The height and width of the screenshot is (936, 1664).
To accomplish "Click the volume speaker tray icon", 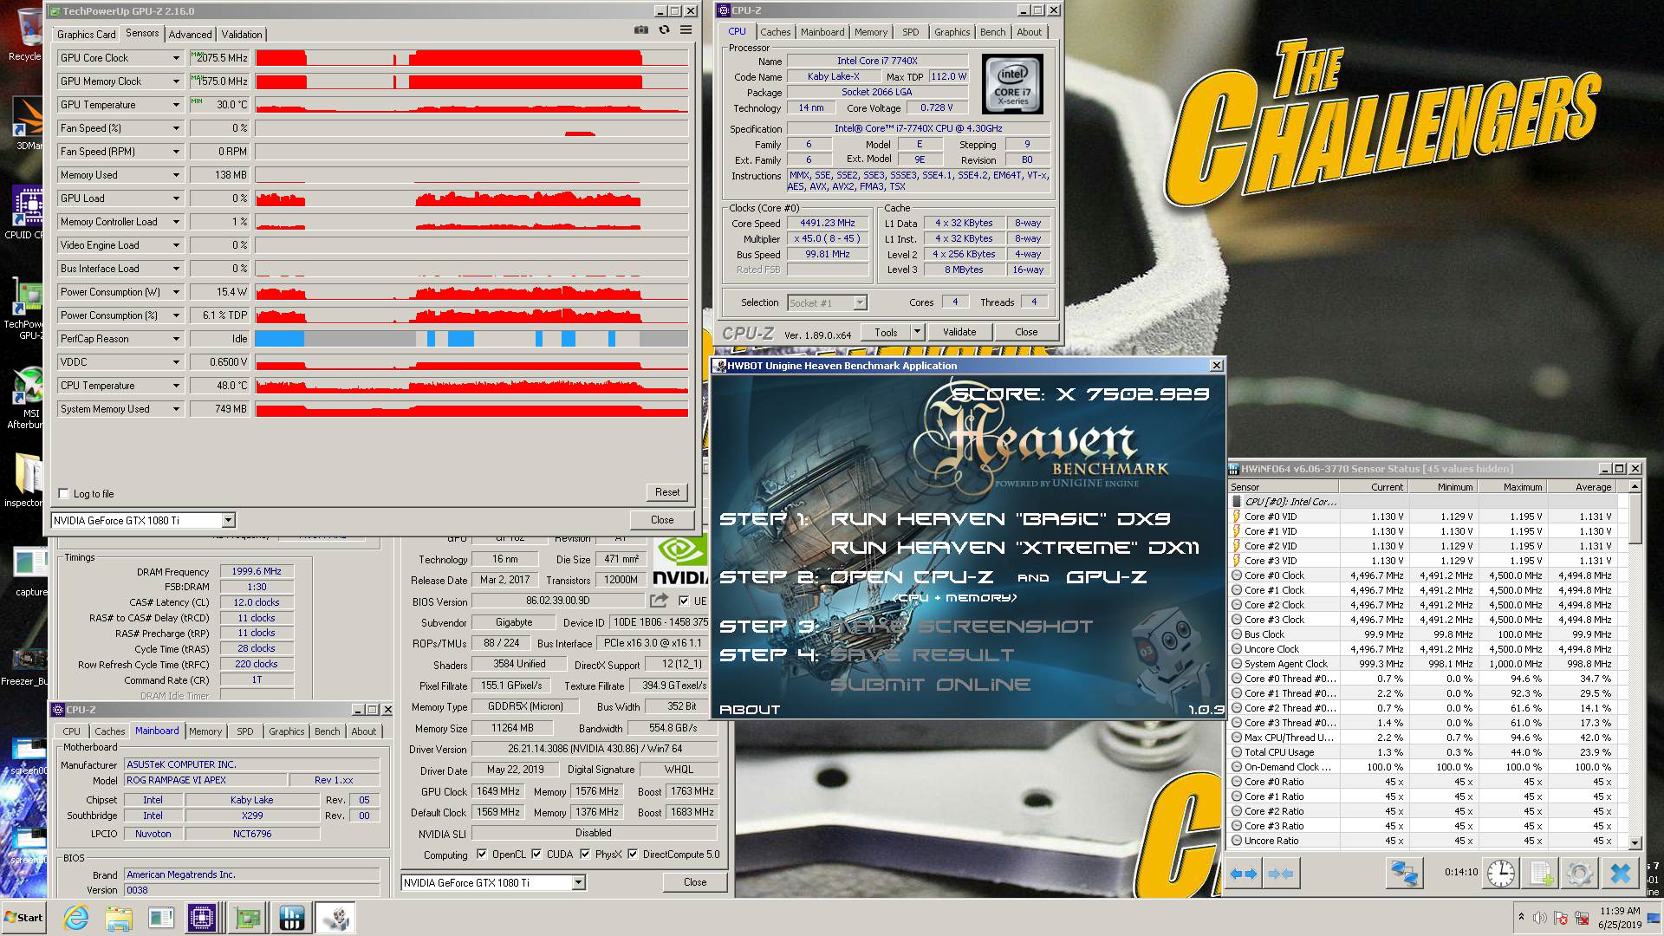I will coord(1539,918).
